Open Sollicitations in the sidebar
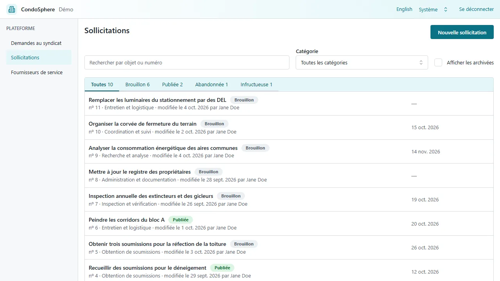 (39, 57)
